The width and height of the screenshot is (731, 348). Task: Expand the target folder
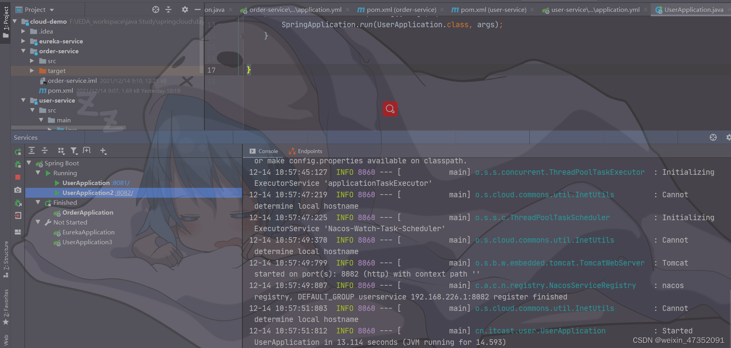(32, 71)
